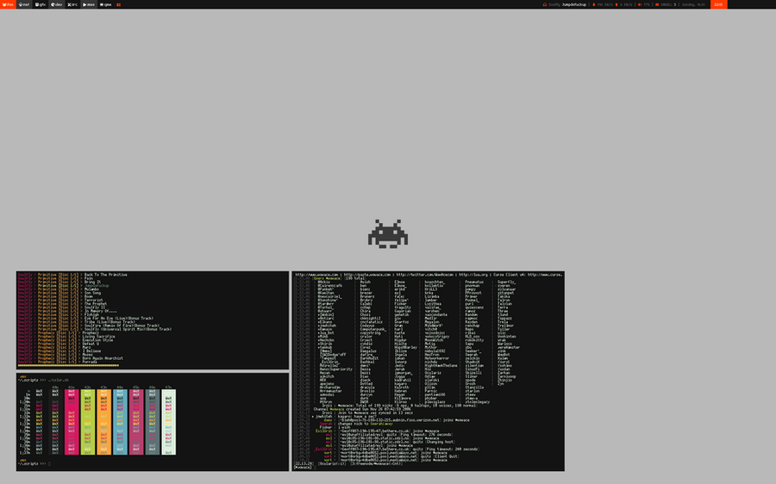Switch to the irc workspace tag
The width and height of the screenshot is (776, 484).
(72, 4)
